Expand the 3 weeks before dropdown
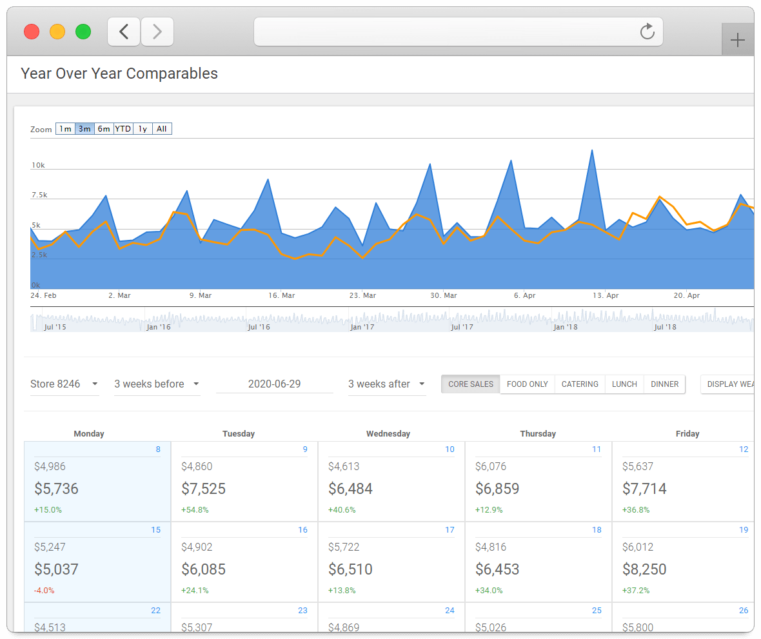761x639 pixels. pos(195,384)
